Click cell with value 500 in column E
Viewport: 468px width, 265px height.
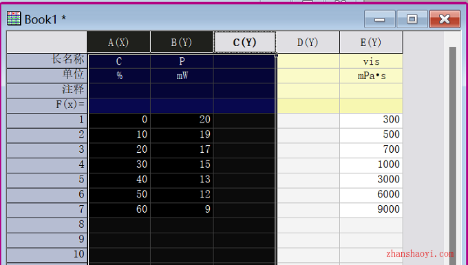click(x=371, y=136)
